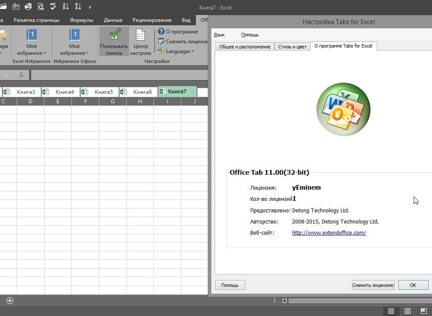This screenshot has width=432, height=316.
Task: Click Сменить лицензию in the ribbon
Action: [x=183, y=42]
